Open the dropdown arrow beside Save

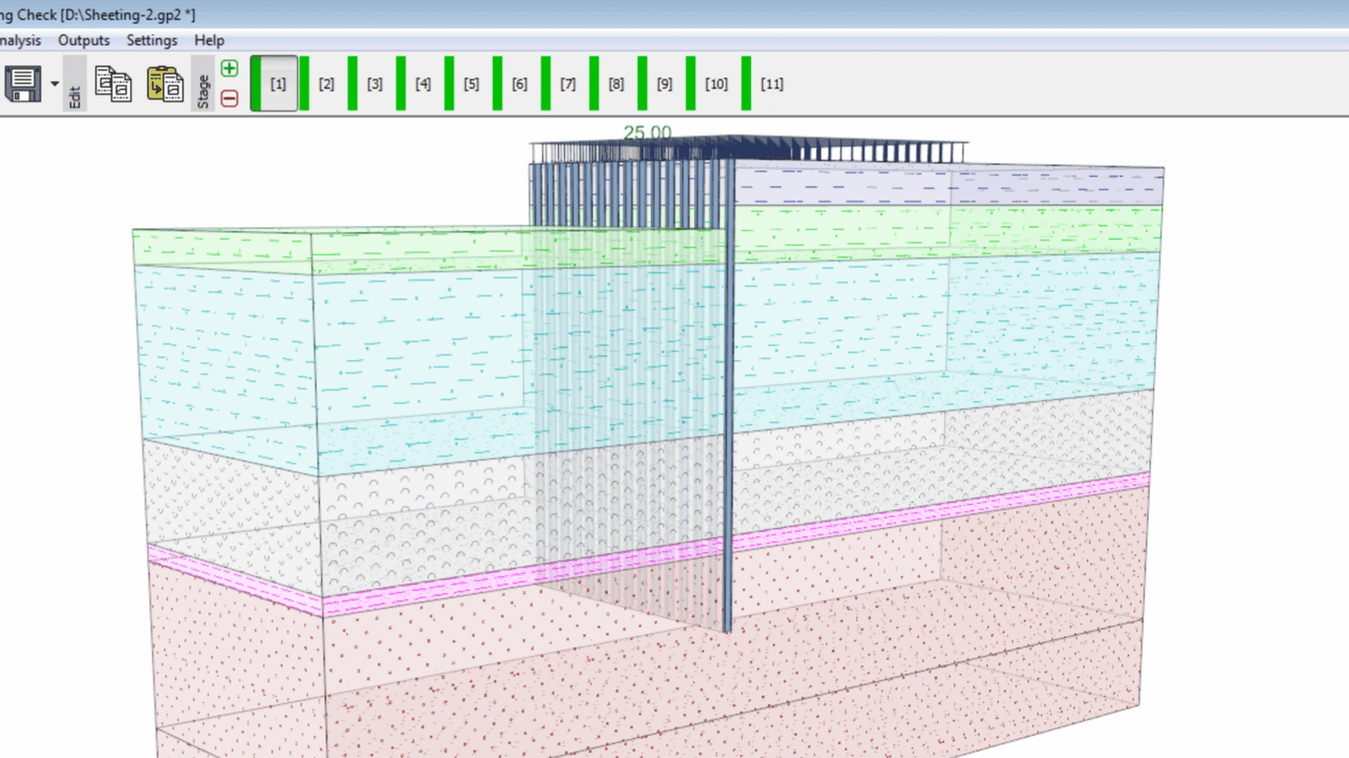[x=55, y=84]
